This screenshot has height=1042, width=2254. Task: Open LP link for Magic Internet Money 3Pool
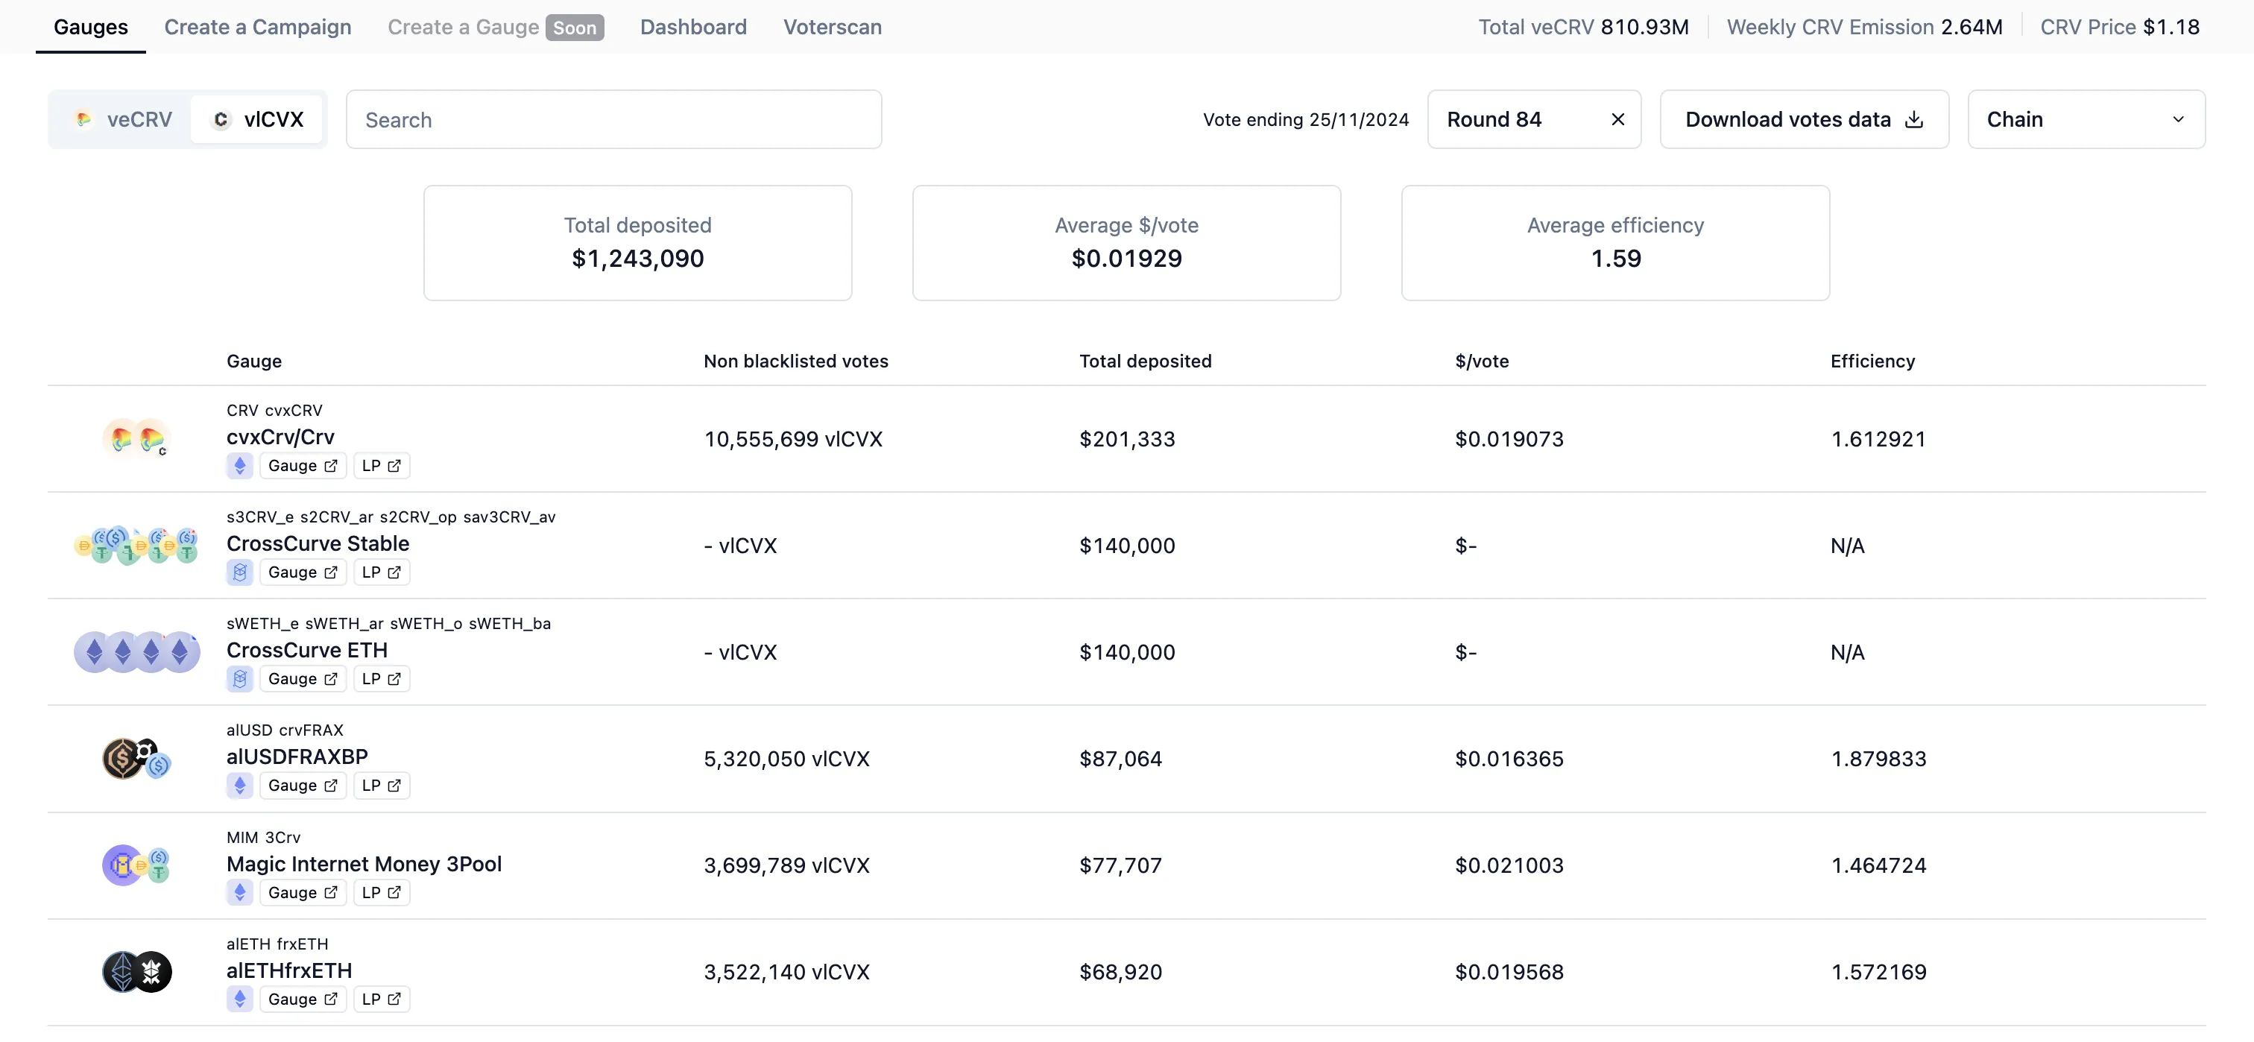pyautogui.click(x=382, y=892)
